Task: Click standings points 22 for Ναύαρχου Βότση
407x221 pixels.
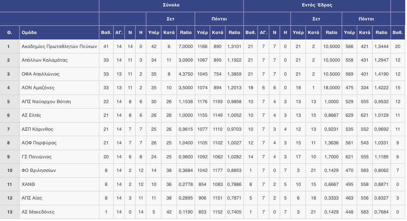Action: pos(106,101)
